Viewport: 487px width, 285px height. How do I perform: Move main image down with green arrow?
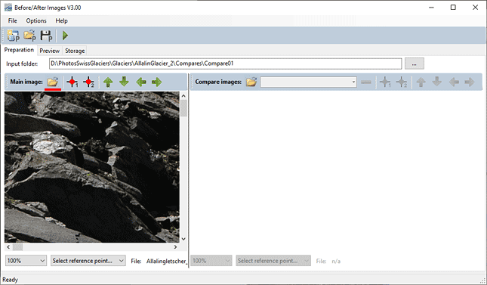[125, 82]
